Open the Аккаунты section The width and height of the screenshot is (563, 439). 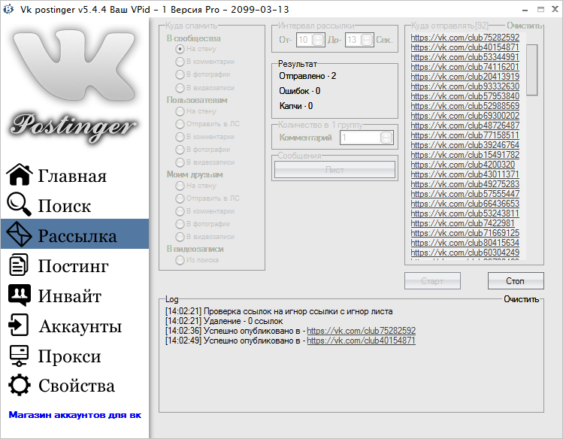(74, 325)
